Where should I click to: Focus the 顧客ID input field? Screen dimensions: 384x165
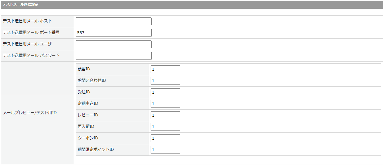(x=165, y=69)
